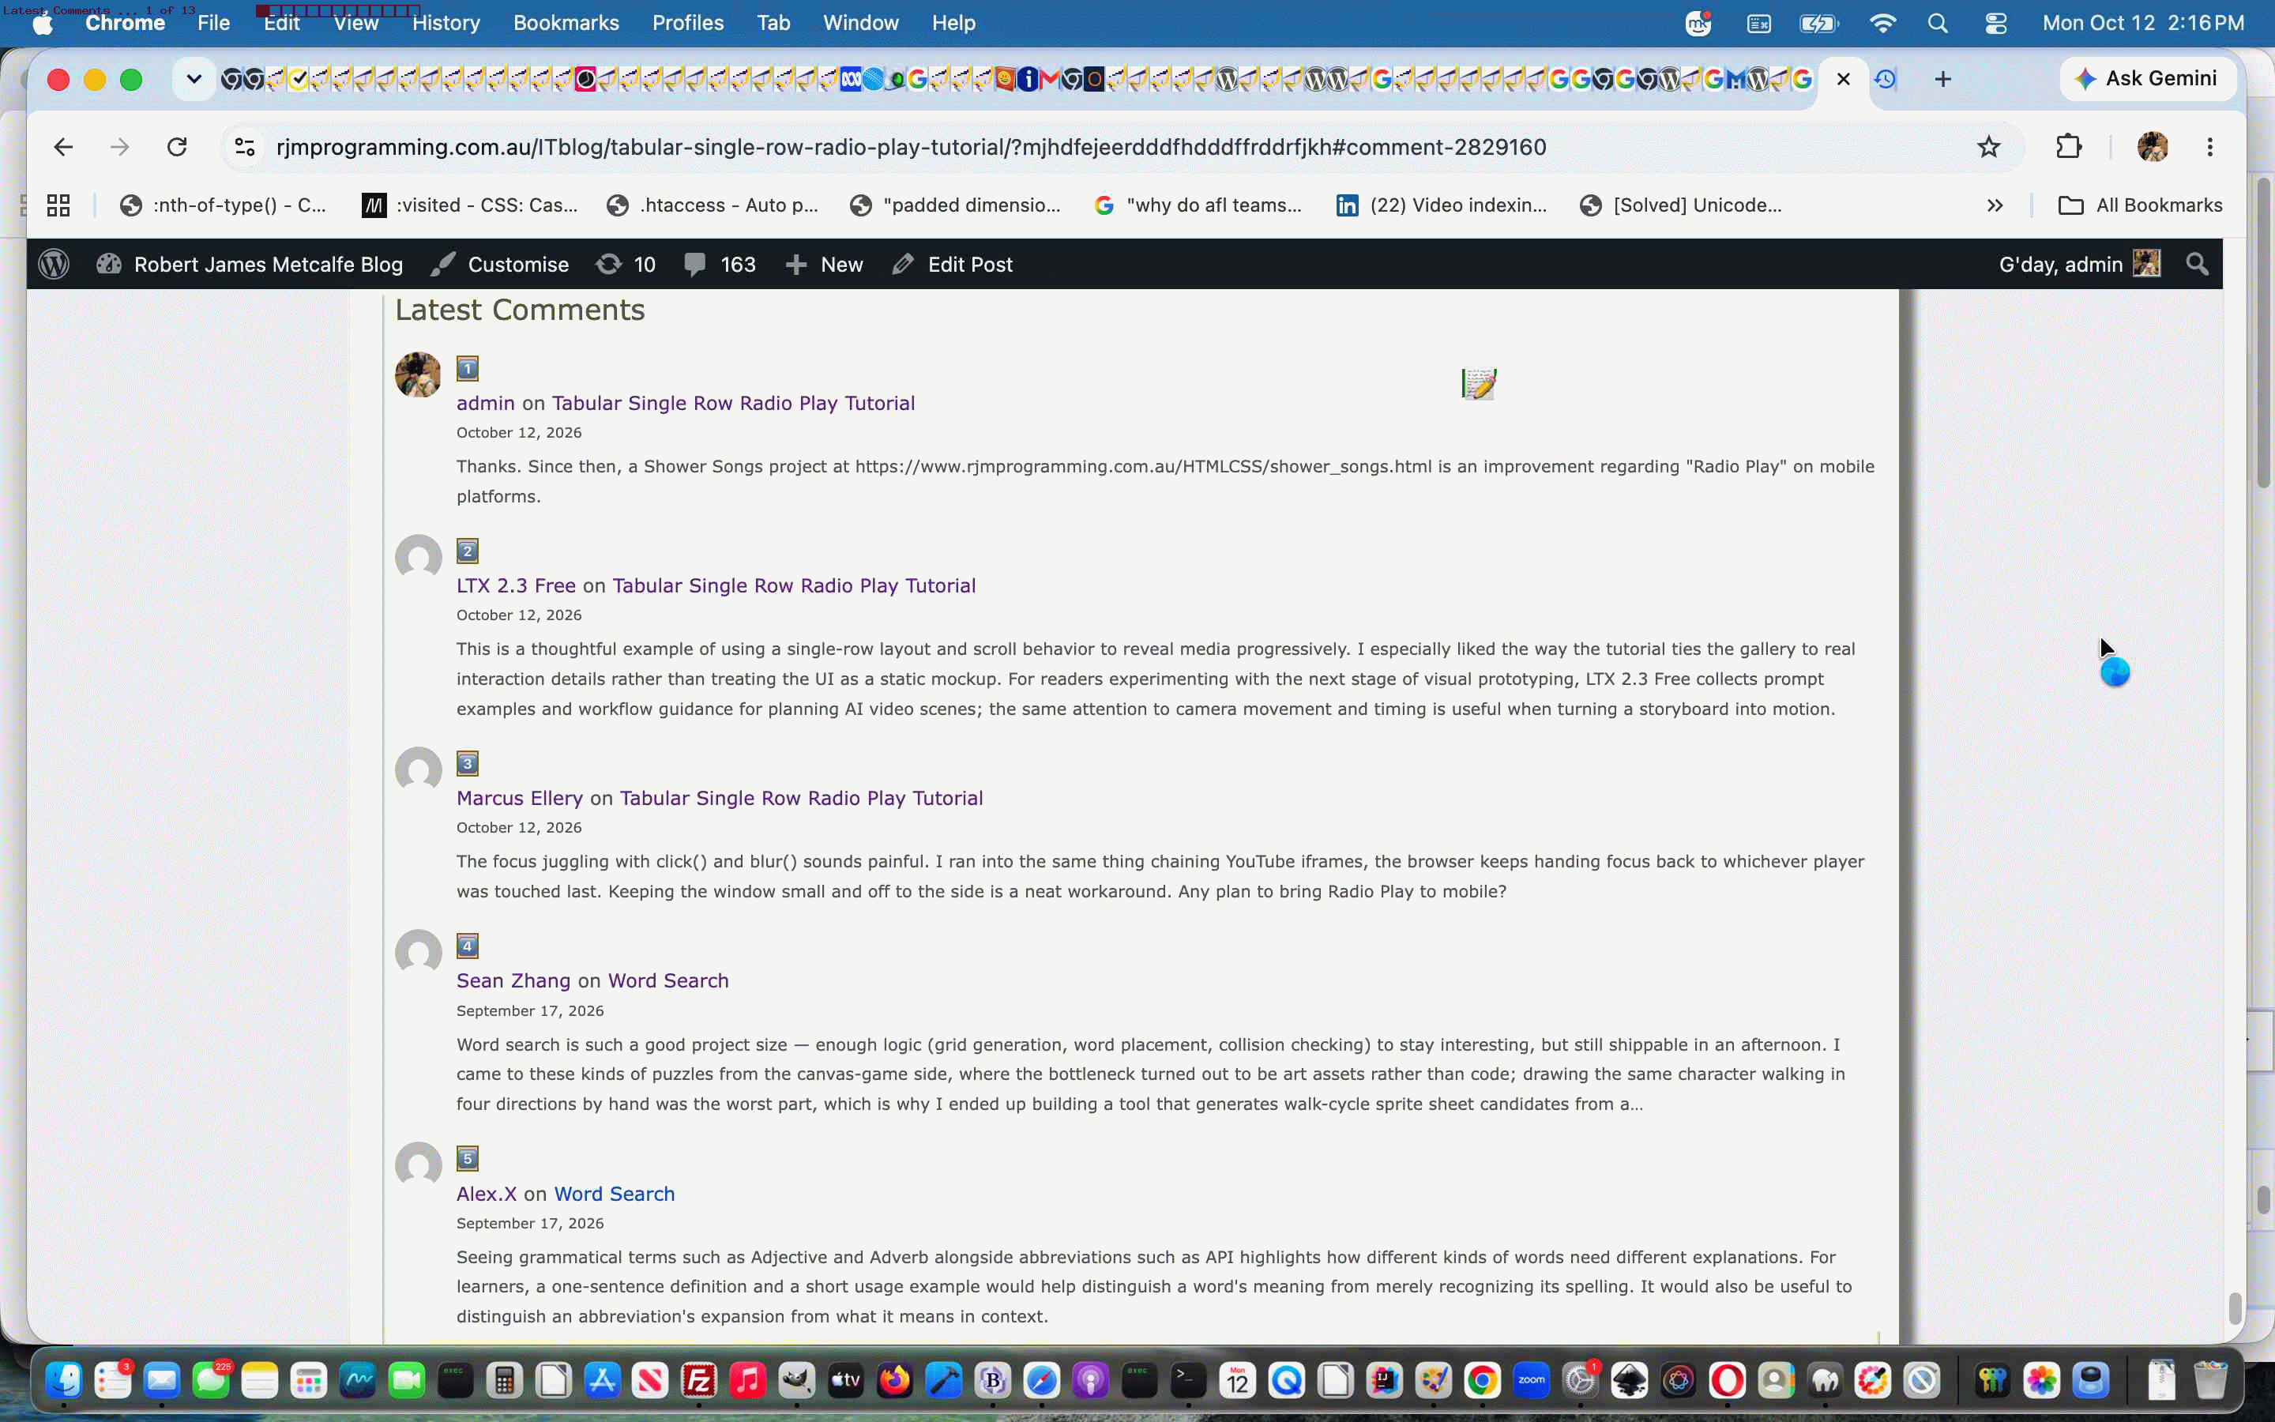Open the site information icon in address bar
2275x1422 pixels.
coord(244,147)
